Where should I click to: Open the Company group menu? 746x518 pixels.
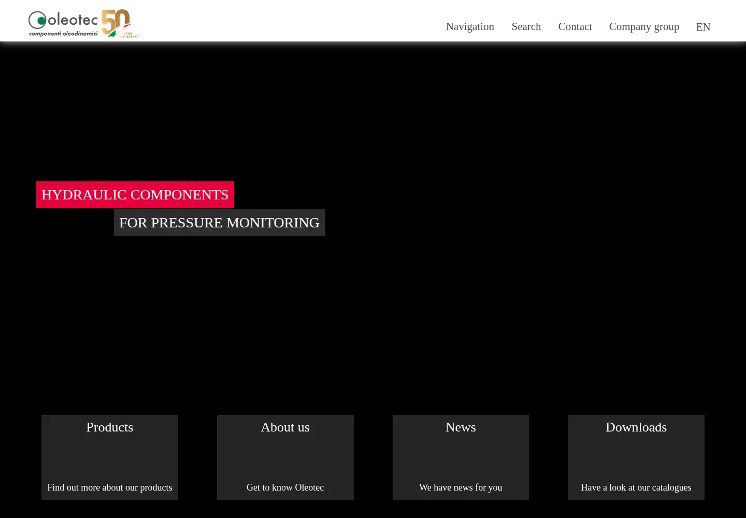644,26
